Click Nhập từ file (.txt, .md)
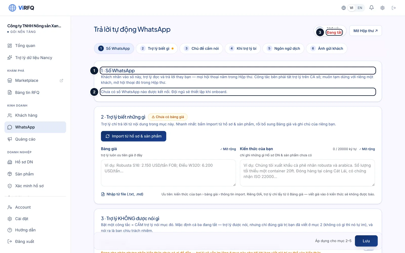405x253 pixels. coord(122,194)
